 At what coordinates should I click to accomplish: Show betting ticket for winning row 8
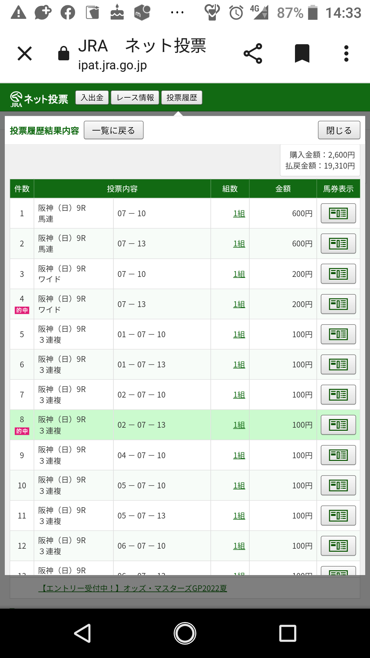pos(338,425)
